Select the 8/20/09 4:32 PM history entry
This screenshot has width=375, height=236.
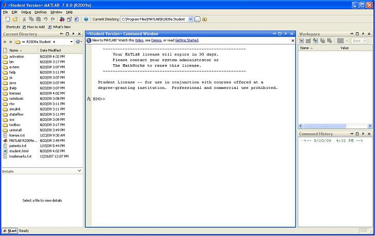click(332, 140)
